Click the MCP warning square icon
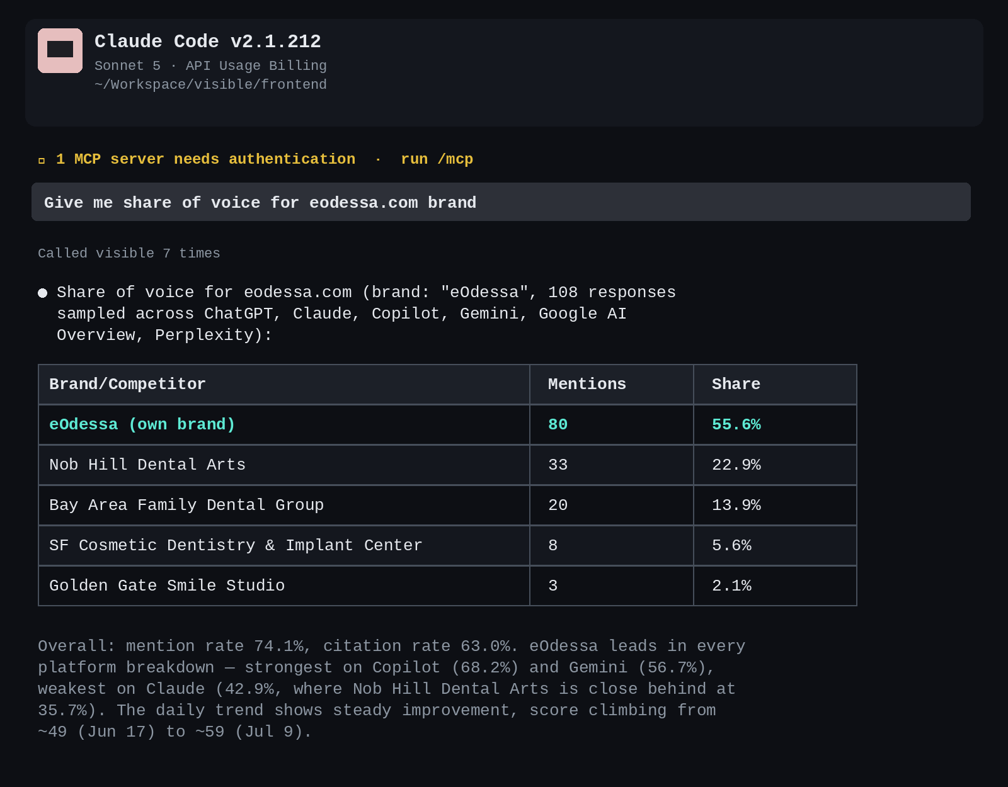 tap(42, 161)
